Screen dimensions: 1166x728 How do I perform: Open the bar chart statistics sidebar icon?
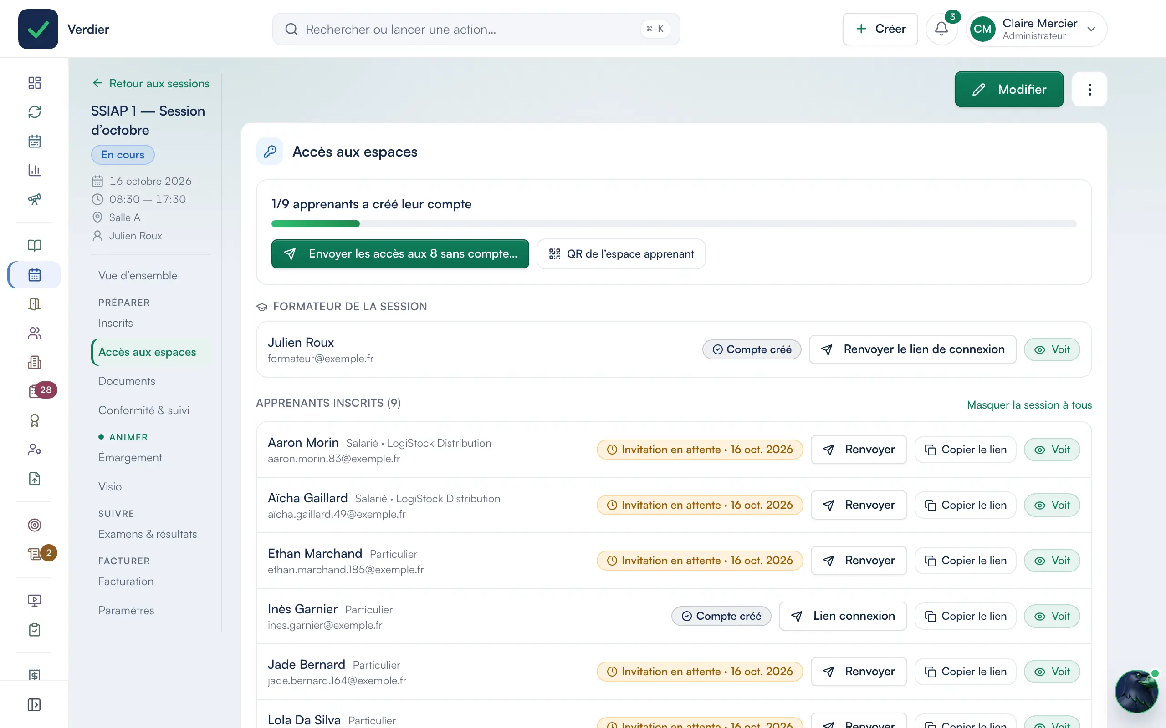click(x=34, y=170)
